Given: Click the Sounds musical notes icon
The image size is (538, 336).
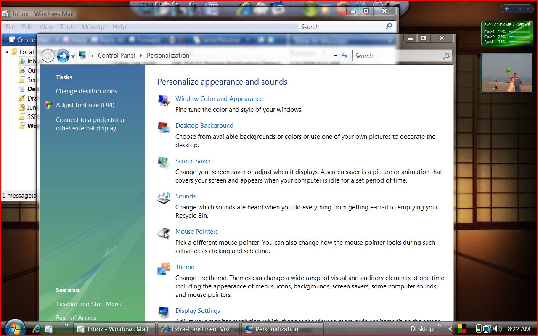Looking at the screenshot, I should (164, 198).
